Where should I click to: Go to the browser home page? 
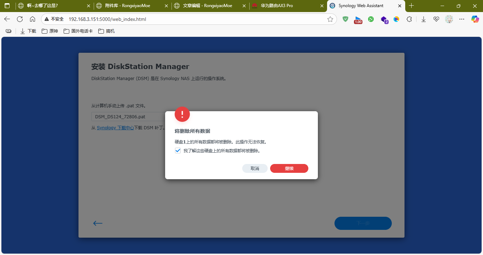33,19
